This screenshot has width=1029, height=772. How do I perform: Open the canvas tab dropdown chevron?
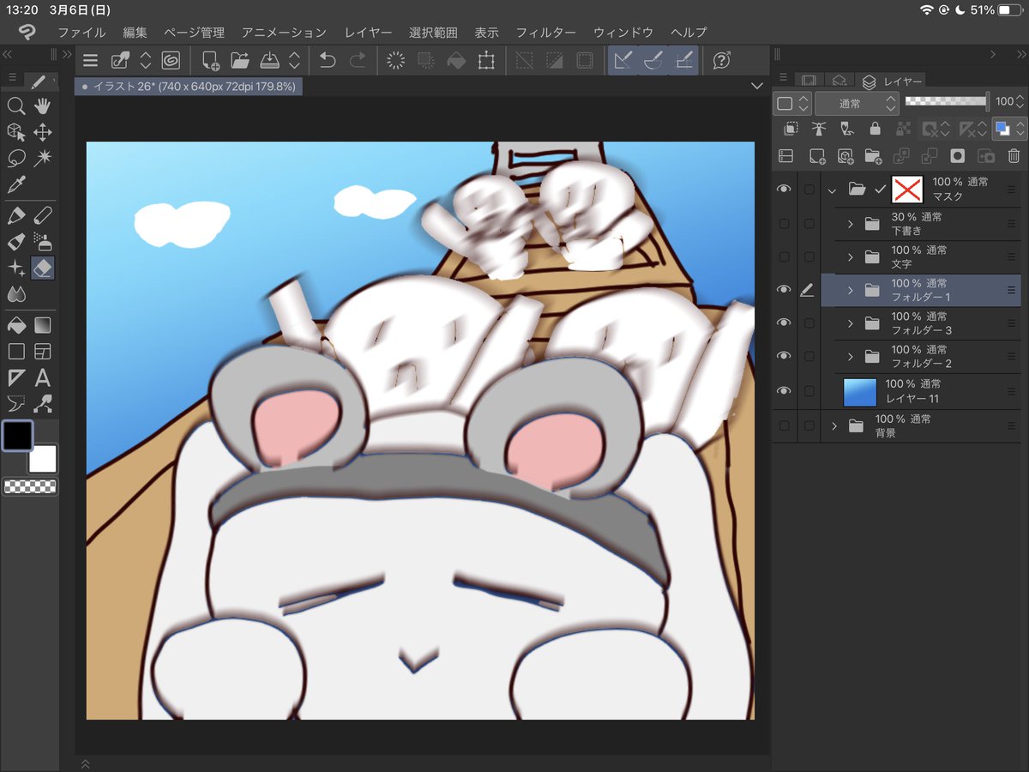click(756, 86)
